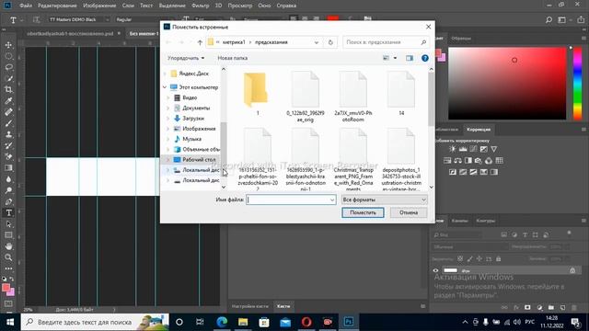Add a Brightness/Contrast adjustment
This screenshot has height=331, width=589.
(x=452, y=149)
